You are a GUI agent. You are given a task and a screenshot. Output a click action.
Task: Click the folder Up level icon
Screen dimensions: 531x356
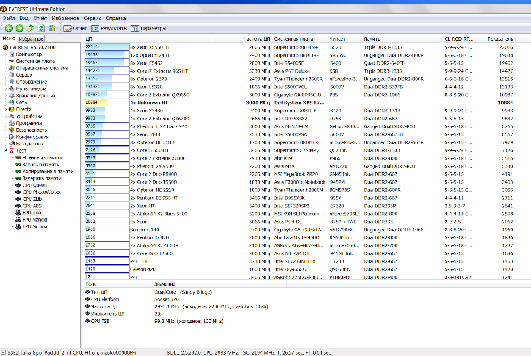(x=30, y=28)
